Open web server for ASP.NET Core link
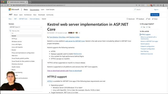The height and width of the screenshot is (94, 168). (x=75, y=41)
